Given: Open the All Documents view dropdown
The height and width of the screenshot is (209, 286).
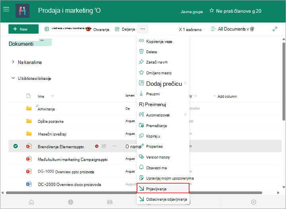Looking at the screenshot, I should (232, 29).
